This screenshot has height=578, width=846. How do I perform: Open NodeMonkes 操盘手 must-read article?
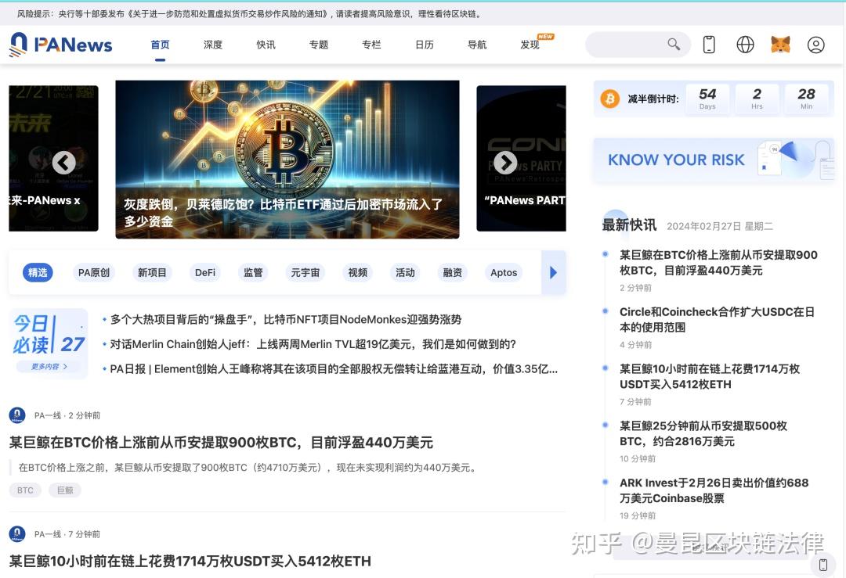286,319
